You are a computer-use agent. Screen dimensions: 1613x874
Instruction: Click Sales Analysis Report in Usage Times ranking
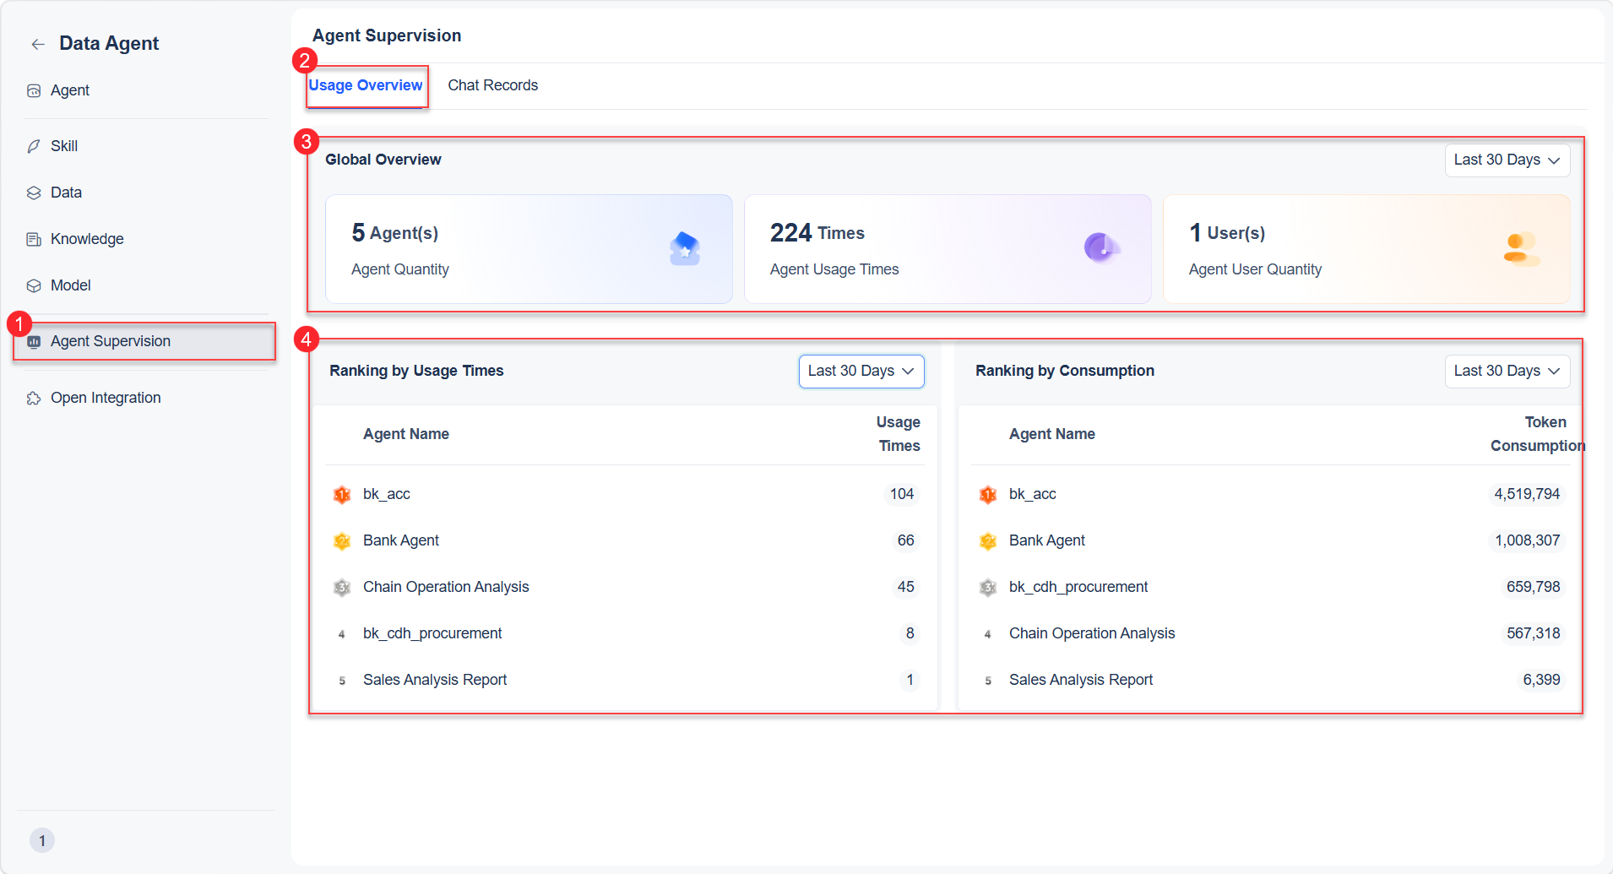tap(435, 680)
